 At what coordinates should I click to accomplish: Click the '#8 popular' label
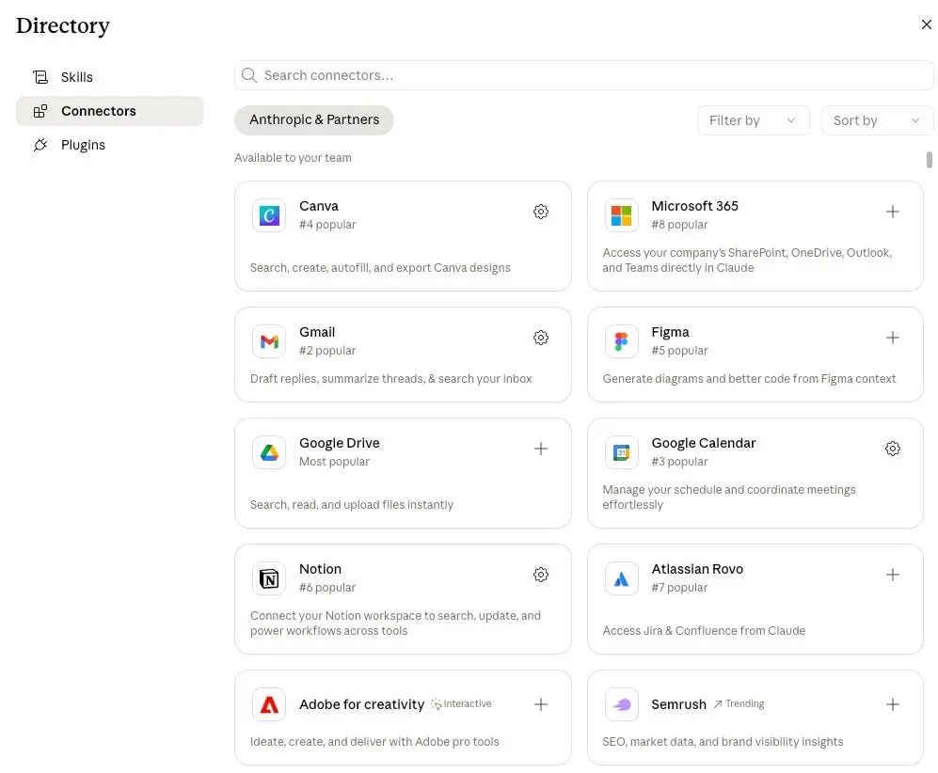tap(679, 225)
